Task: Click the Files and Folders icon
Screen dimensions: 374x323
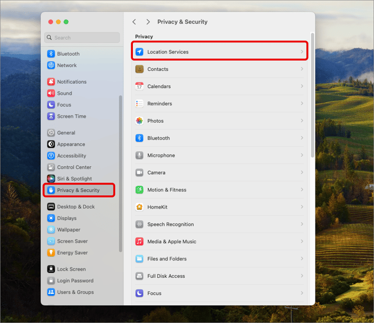Action: pos(140,259)
